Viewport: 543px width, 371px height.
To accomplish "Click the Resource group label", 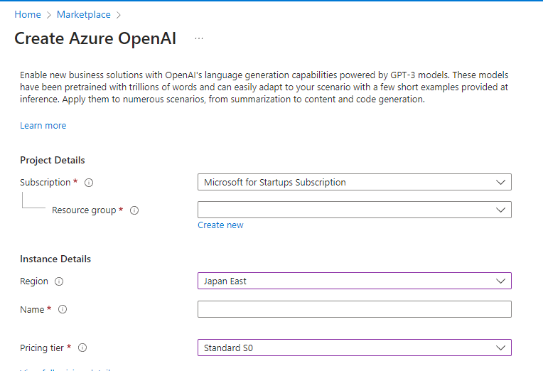I will pyautogui.click(x=84, y=210).
